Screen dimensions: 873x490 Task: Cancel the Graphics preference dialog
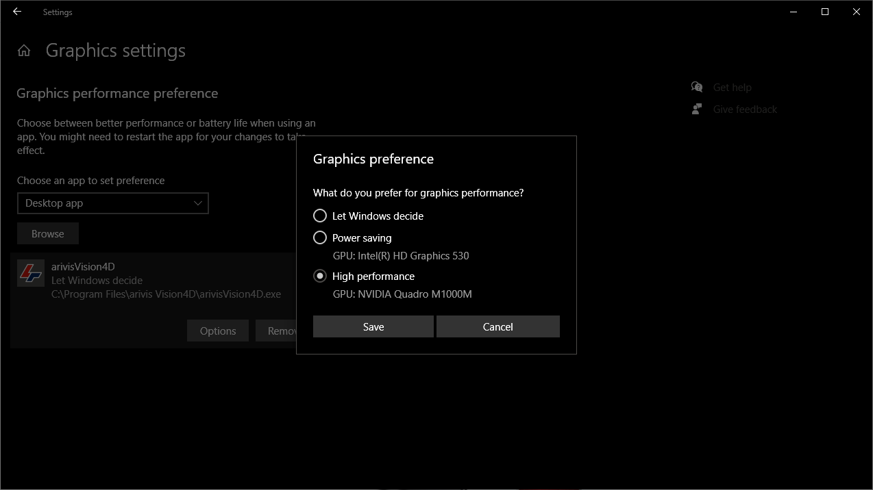[498, 326]
